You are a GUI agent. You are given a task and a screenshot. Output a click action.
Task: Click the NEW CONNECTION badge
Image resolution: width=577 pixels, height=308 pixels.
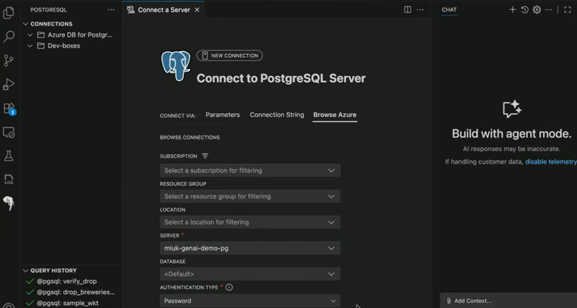(230, 55)
